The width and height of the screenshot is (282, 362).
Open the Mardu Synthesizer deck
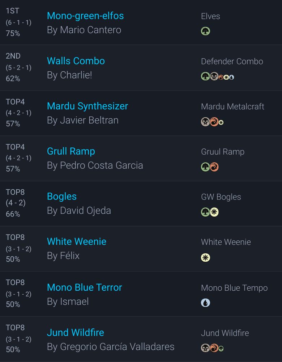click(87, 106)
